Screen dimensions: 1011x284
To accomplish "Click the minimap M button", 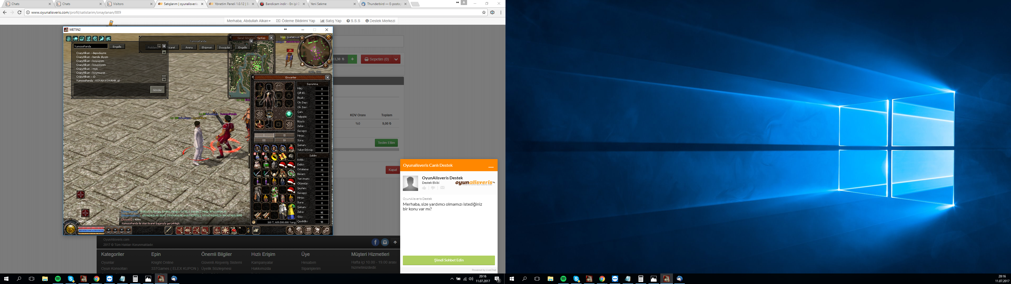I will (302, 38).
